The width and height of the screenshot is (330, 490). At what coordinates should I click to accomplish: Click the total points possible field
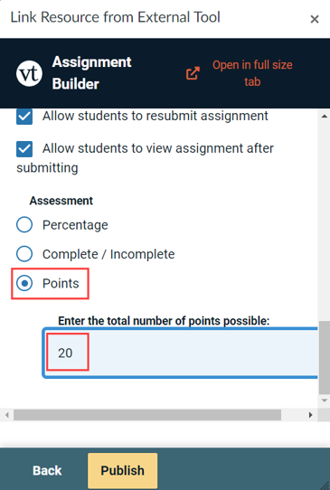(x=180, y=353)
